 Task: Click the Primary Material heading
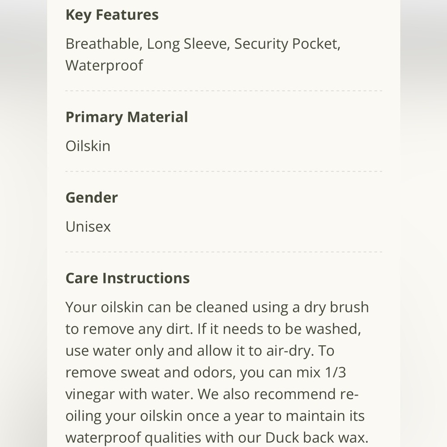click(127, 117)
